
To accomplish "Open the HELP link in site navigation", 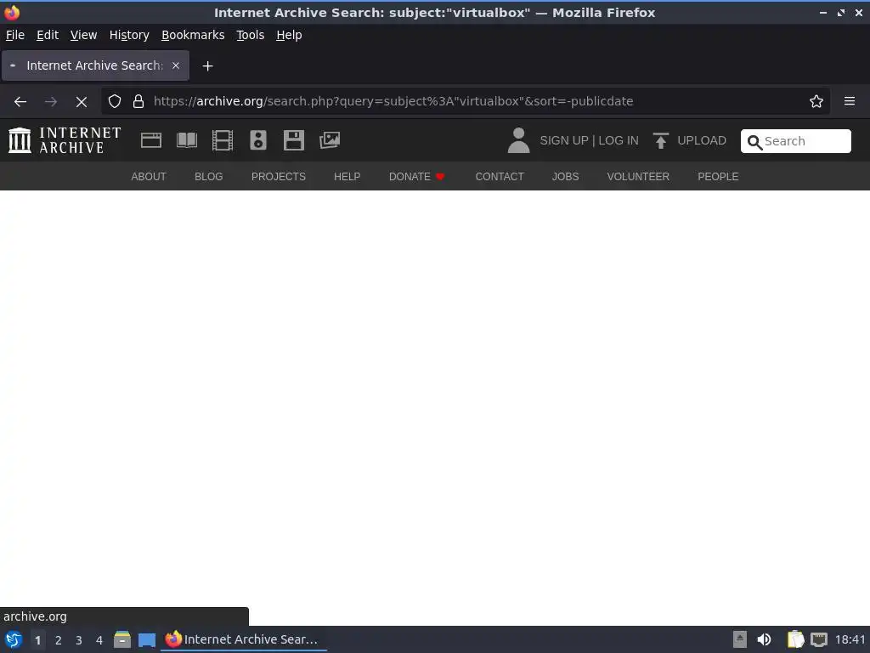I will tap(347, 177).
